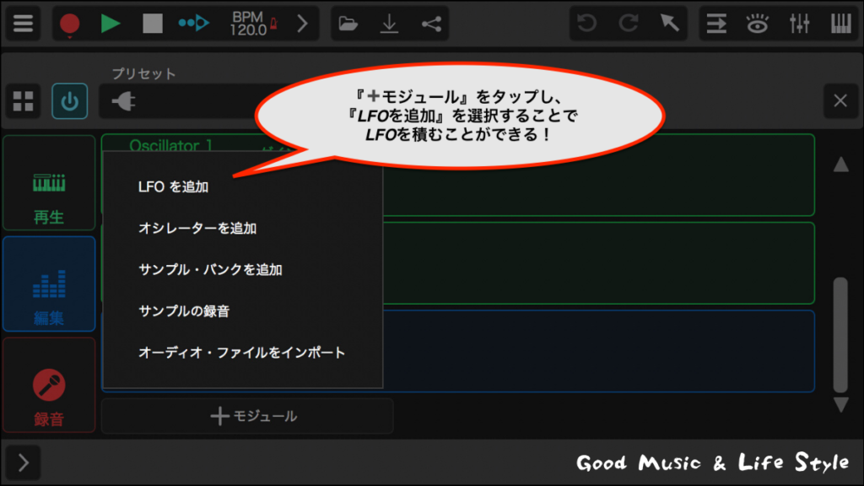Select 'オーディオ・ファイルをインポート' menu entry
The height and width of the screenshot is (486, 864).
[x=243, y=352]
